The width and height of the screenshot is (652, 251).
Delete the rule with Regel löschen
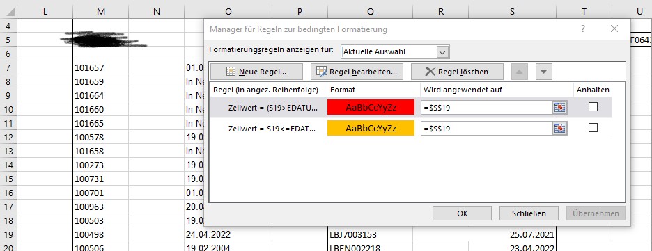pyautogui.click(x=457, y=72)
